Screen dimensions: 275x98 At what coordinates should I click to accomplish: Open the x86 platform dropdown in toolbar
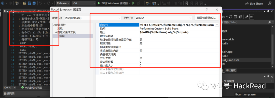pyautogui.click(x=84, y=3)
